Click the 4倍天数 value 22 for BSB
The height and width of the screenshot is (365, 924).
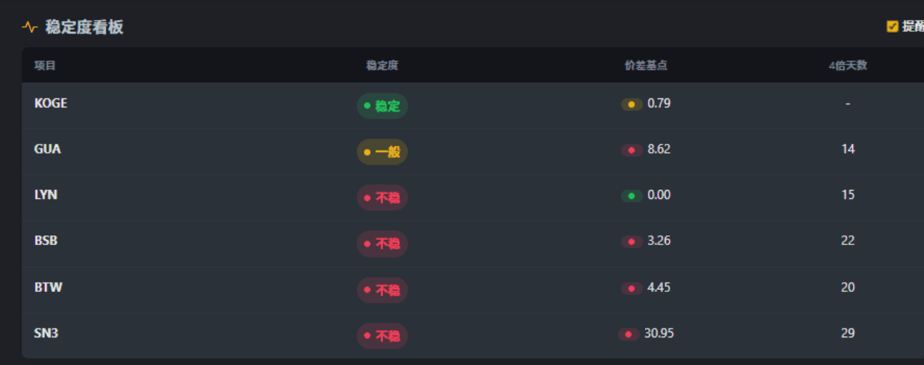[x=848, y=241]
